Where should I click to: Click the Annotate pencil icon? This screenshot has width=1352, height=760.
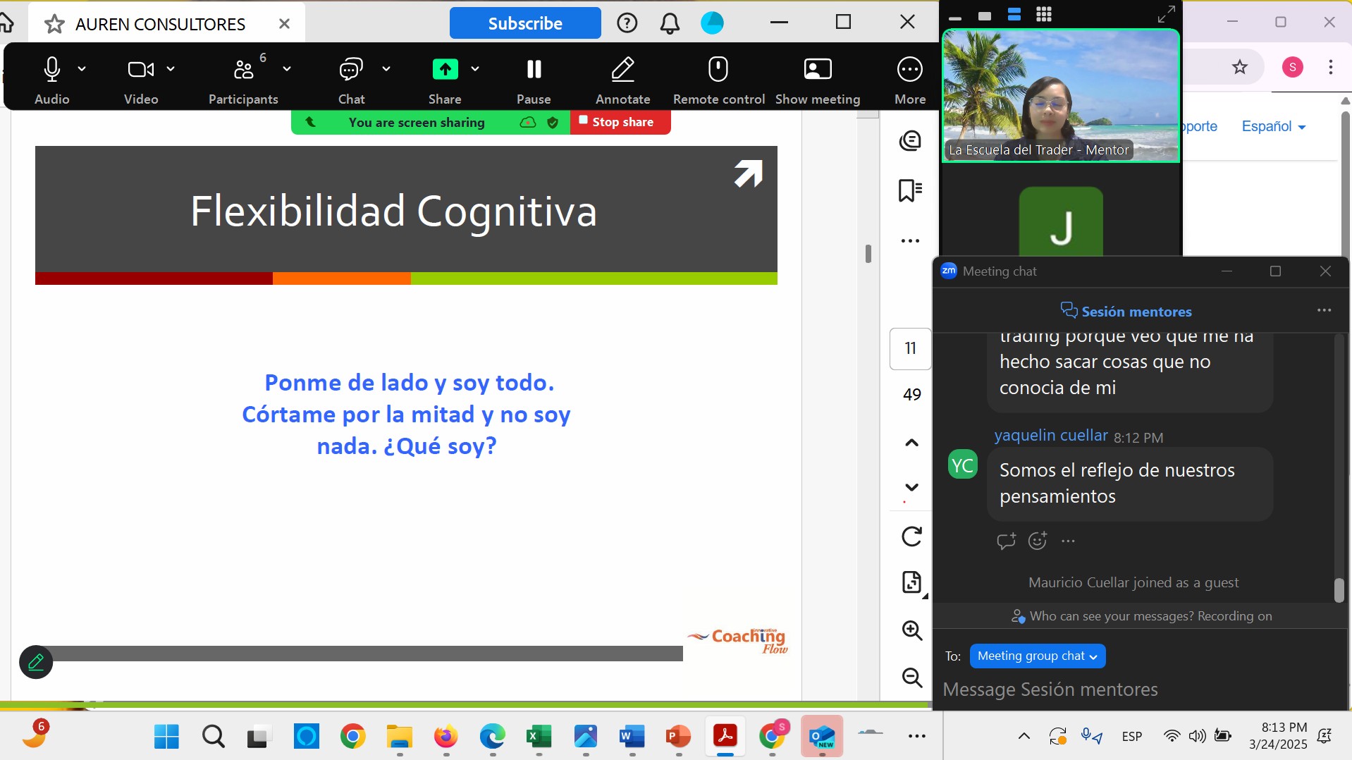622,70
